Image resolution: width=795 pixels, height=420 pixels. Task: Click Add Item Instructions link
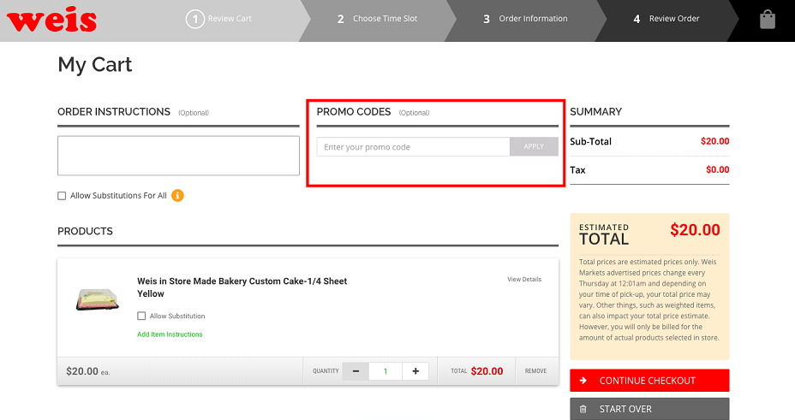(170, 334)
